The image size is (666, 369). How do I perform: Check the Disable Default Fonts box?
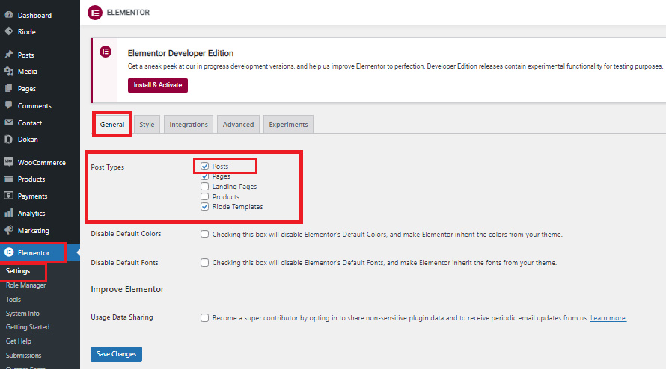click(205, 262)
